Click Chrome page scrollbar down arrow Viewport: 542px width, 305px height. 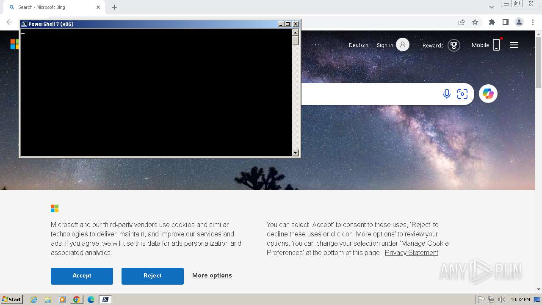tap(539, 289)
